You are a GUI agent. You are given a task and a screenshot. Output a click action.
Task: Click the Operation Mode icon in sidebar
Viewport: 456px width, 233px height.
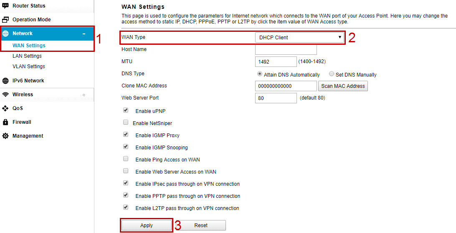tap(5, 20)
